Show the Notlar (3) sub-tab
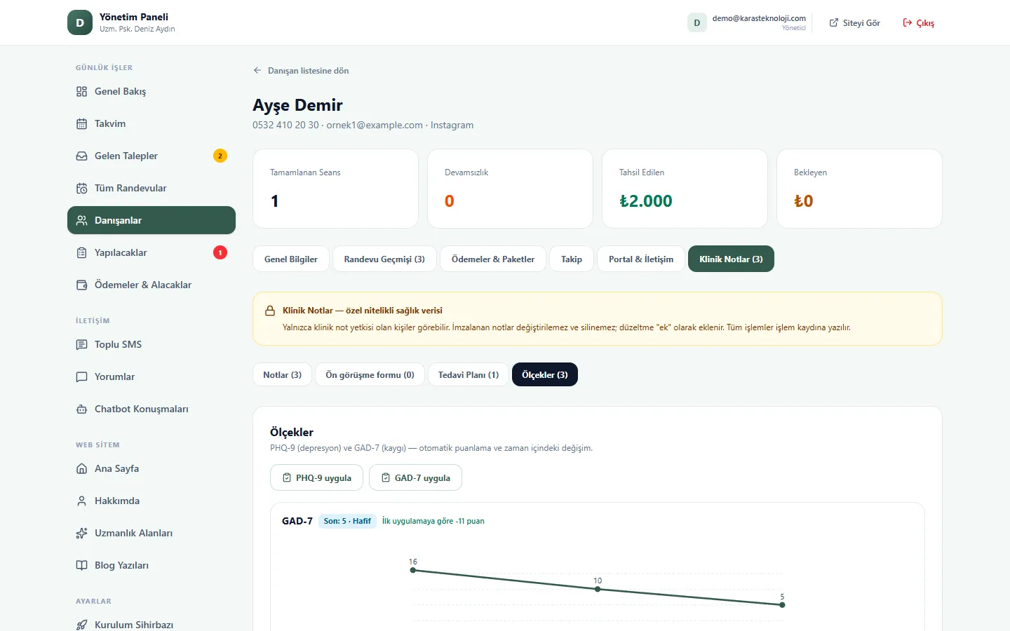 pyautogui.click(x=282, y=374)
